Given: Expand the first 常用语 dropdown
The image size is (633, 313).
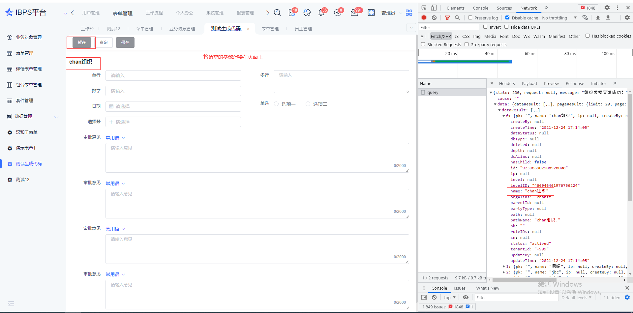Looking at the screenshot, I should [x=115, y=138].
